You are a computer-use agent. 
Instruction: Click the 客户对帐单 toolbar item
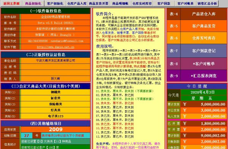[x=185, y=3]
